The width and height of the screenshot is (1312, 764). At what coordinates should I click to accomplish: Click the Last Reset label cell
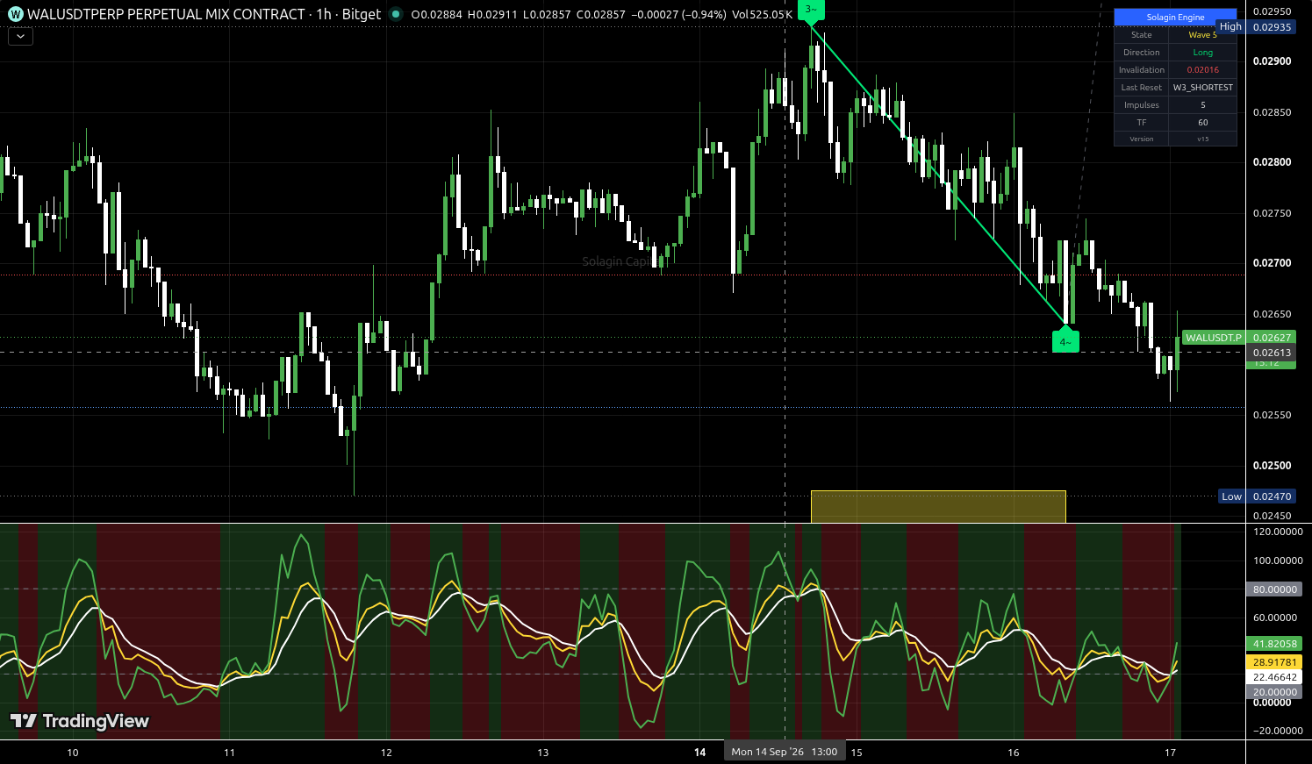point(1141,88)
